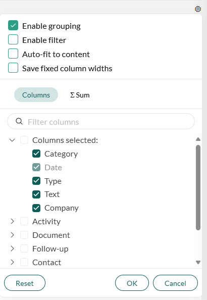The width and height of the screenshot is (207, 300).
Task: Check the Enable filter option
Action: tap(13, 39)
